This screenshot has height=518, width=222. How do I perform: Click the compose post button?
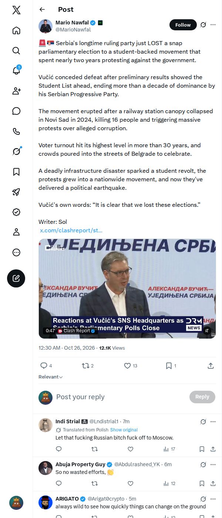coord(16,279)
